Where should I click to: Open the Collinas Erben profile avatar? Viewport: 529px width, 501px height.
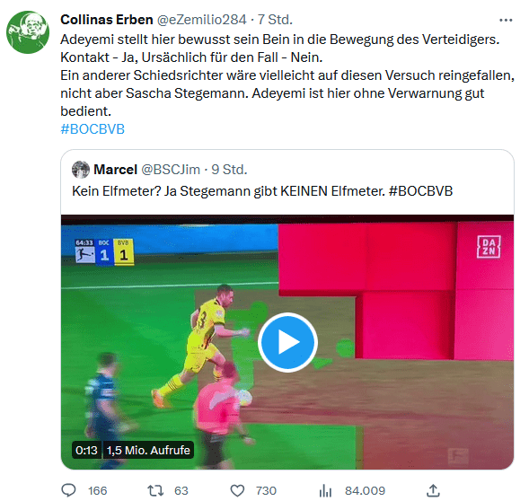(x=28, y=32)
